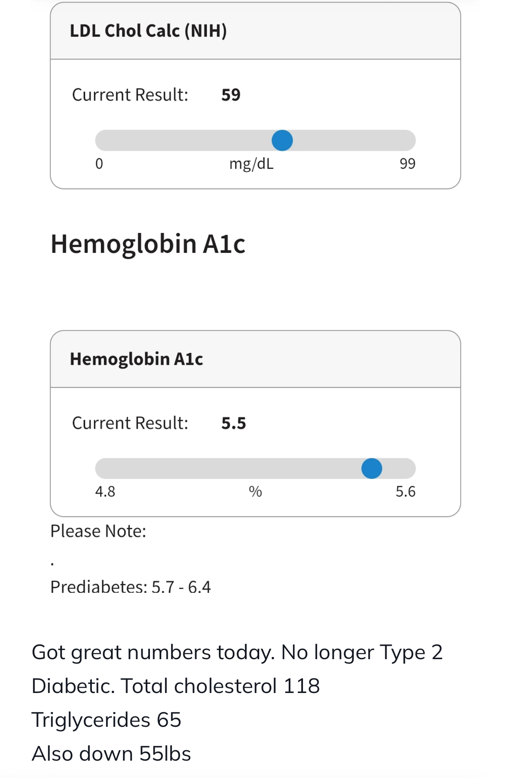Click the 'Triglycerides 65' caption line
Image resolution: width=511 pixels, height=778 pixels.
coord(106,720)
